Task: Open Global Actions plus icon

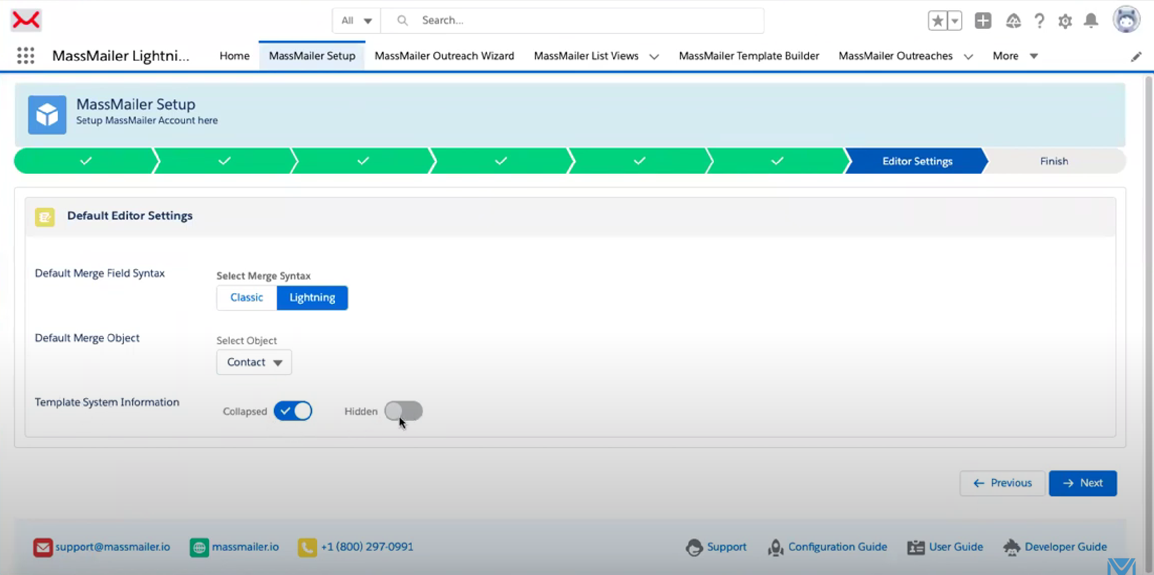Action: tap(983, 21)
